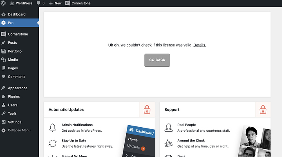Image resolution: width=282 pixels, height=157 pixels.
Task: Collapse the admin sidebar menu
Action: (x=20, y=130)
